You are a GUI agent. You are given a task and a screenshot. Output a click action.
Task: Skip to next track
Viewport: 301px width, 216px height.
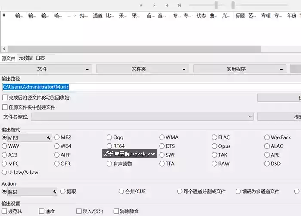click(179, 5)
